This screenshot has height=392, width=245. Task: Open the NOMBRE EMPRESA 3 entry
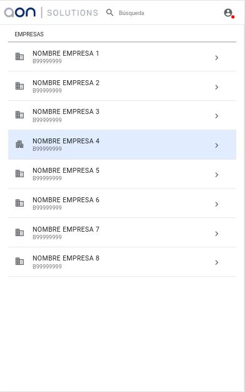[x=122, y=115]
